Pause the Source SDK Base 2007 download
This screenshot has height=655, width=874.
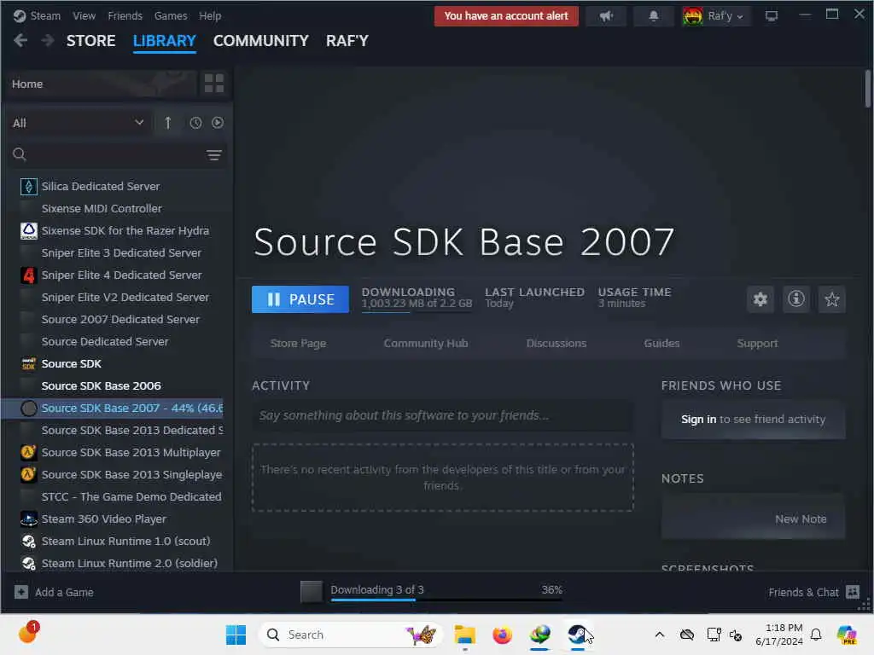[x=300, y=299]
